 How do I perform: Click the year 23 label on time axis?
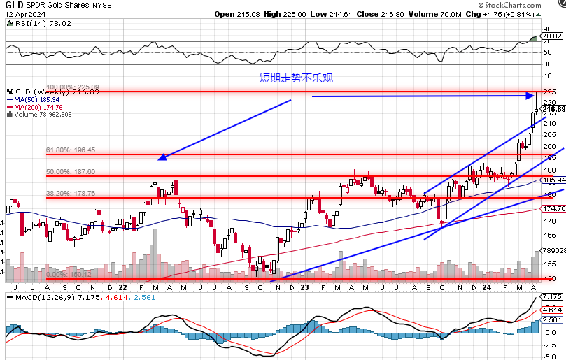(x=304, y=287)
